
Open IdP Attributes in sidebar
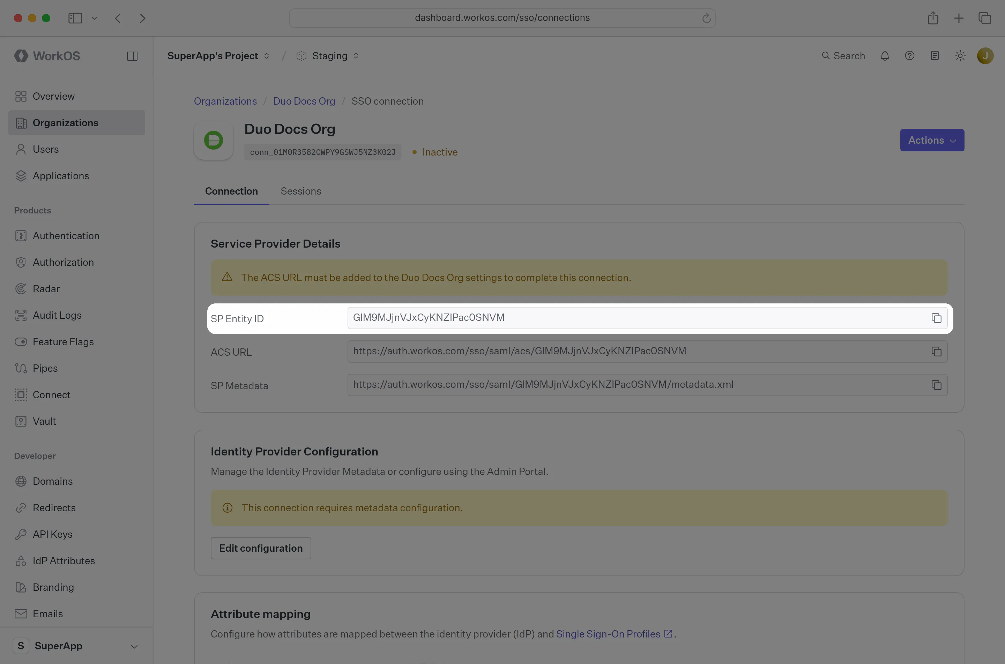[x=77, y=561]
